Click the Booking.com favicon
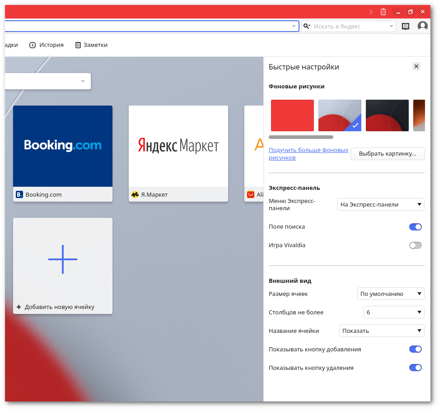Viewport: 439px width, 410px height. (19, 194)
